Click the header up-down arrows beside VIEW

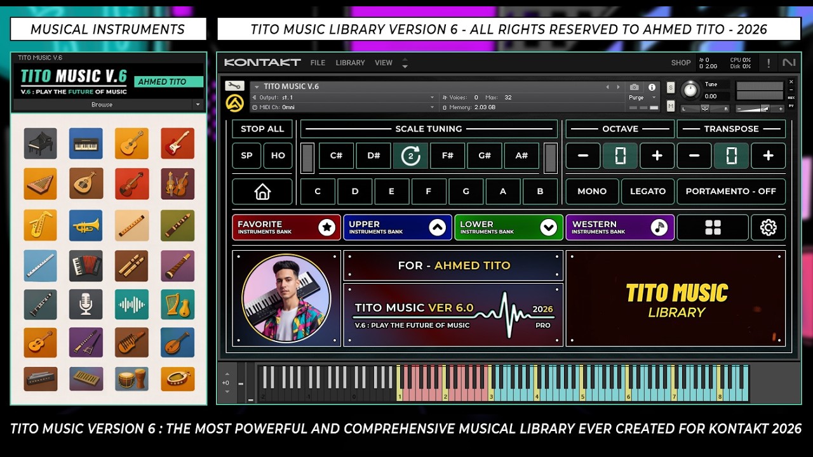[x=405, y=63]
